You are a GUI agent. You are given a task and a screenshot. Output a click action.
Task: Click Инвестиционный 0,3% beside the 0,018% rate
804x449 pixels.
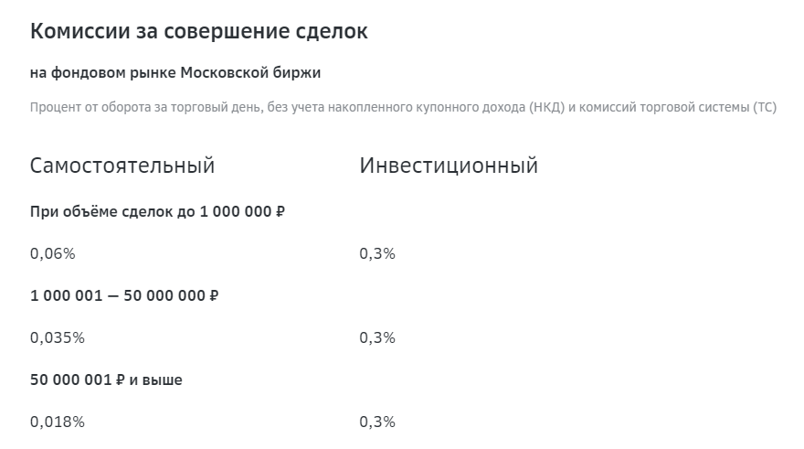tap(377, 422)
